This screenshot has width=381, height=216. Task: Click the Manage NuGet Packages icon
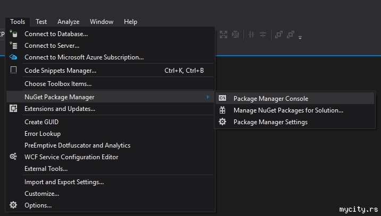[x=222, y=110]
